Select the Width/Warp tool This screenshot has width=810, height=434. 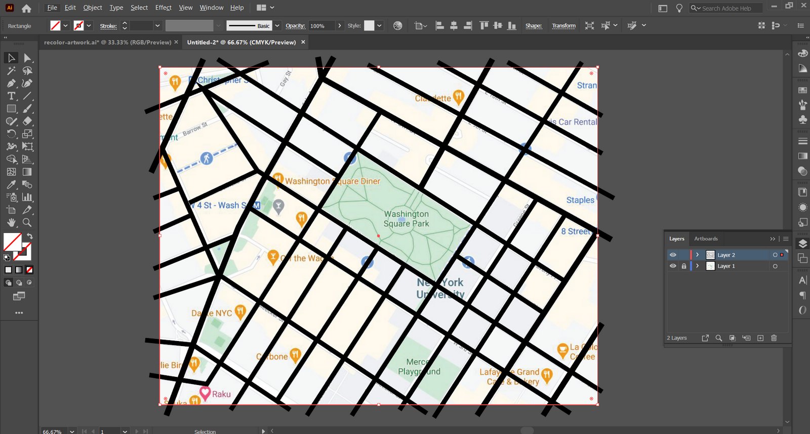(x=11, y=147)
